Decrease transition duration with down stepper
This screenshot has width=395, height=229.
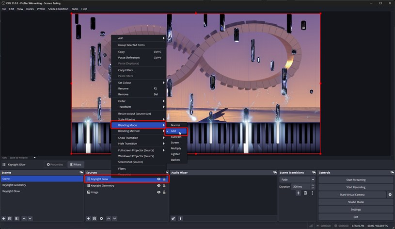point(313,188)
